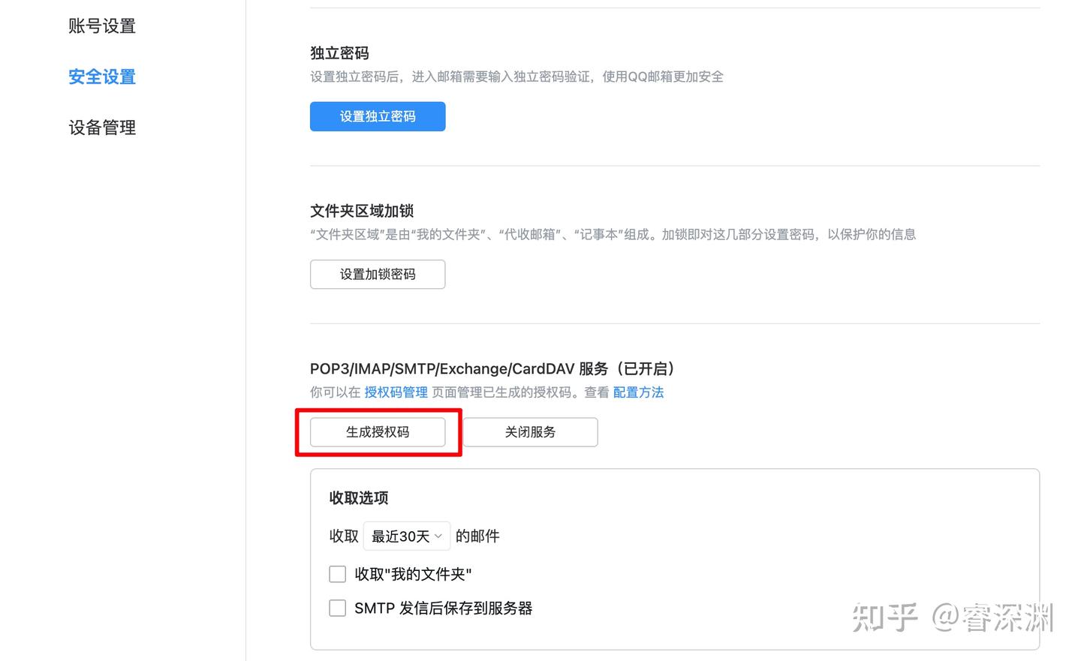
Task: 点击设置独立密码按钮
Action: pyautogui.click(x=378, y=116)
